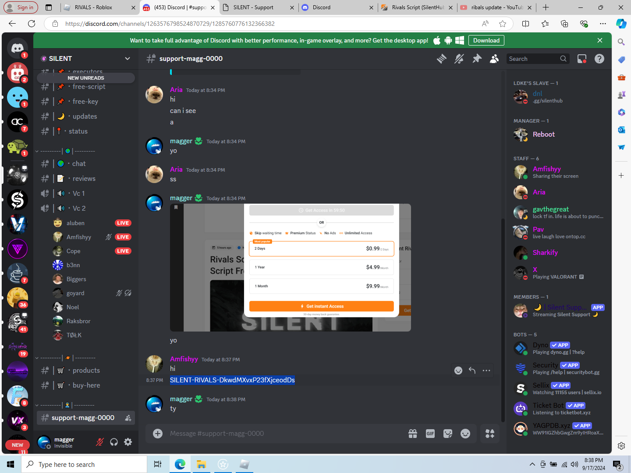The width and height of the screenshot is (631, 473).
Task: Open emoji picker in message box
Action: point(465,434)
